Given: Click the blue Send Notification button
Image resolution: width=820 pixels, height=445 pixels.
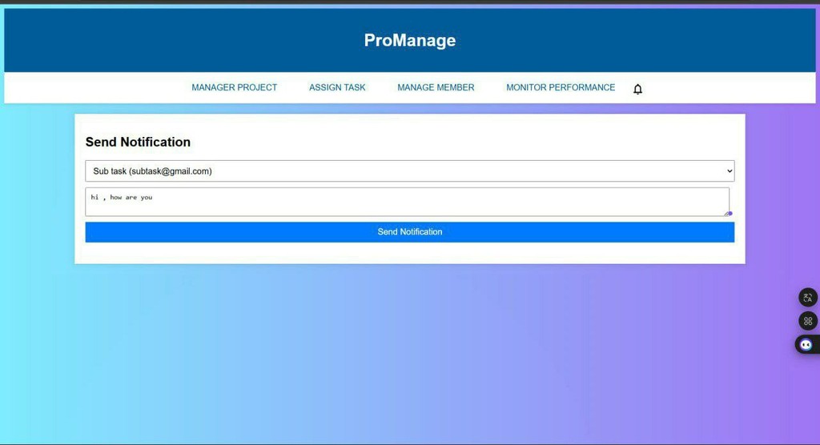Looking at the screenshot, I should (410, 232).
